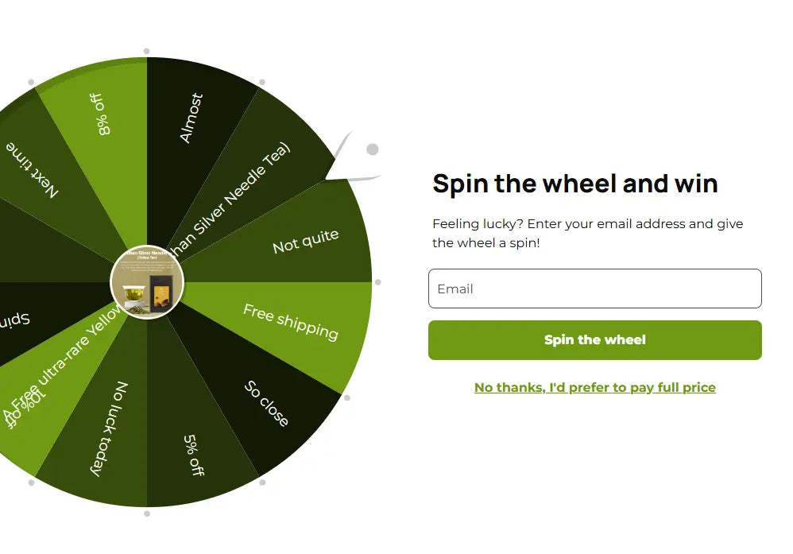The height and width of the screenshot is (554, 793).
Task: Select the "Next time" wheel wedge
Action: [36, 171]
